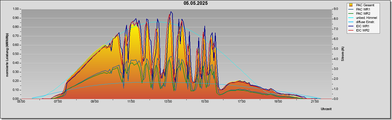392x120 pixels.
Task: Click the 1.00 value on the left axis
Action: [16, 9]
